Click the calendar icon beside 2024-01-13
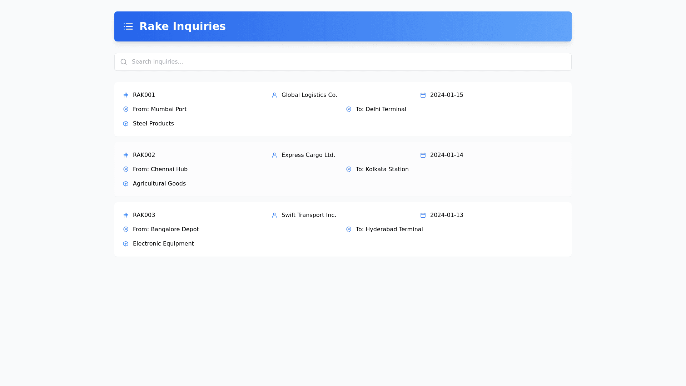Screen dimensions: 686x386 tap(423, 215)
